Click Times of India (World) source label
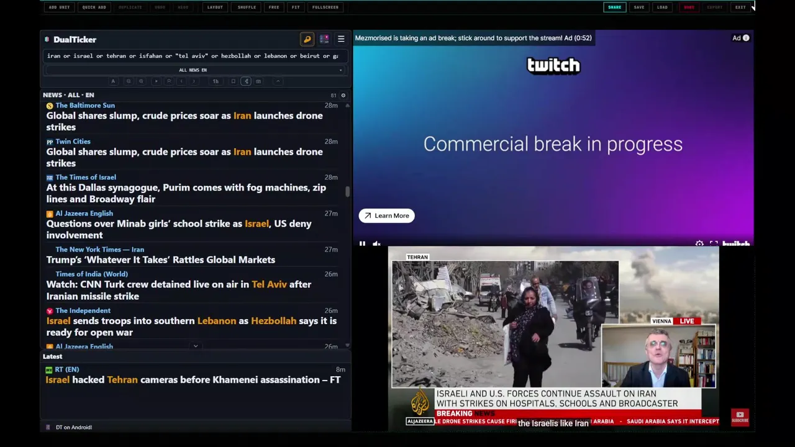The height and width of the screenshot is (447, 795). coord(91,274)
